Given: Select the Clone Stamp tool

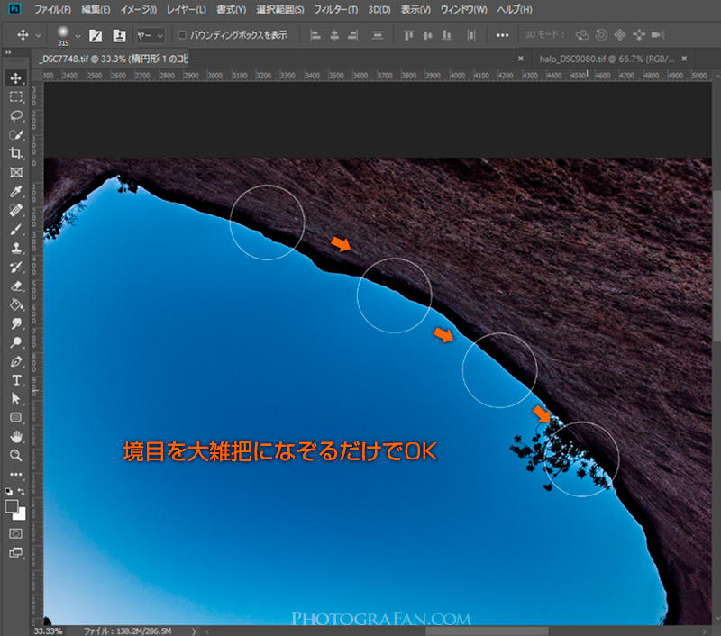Looking at the screenshot, I should pos(16,248).
